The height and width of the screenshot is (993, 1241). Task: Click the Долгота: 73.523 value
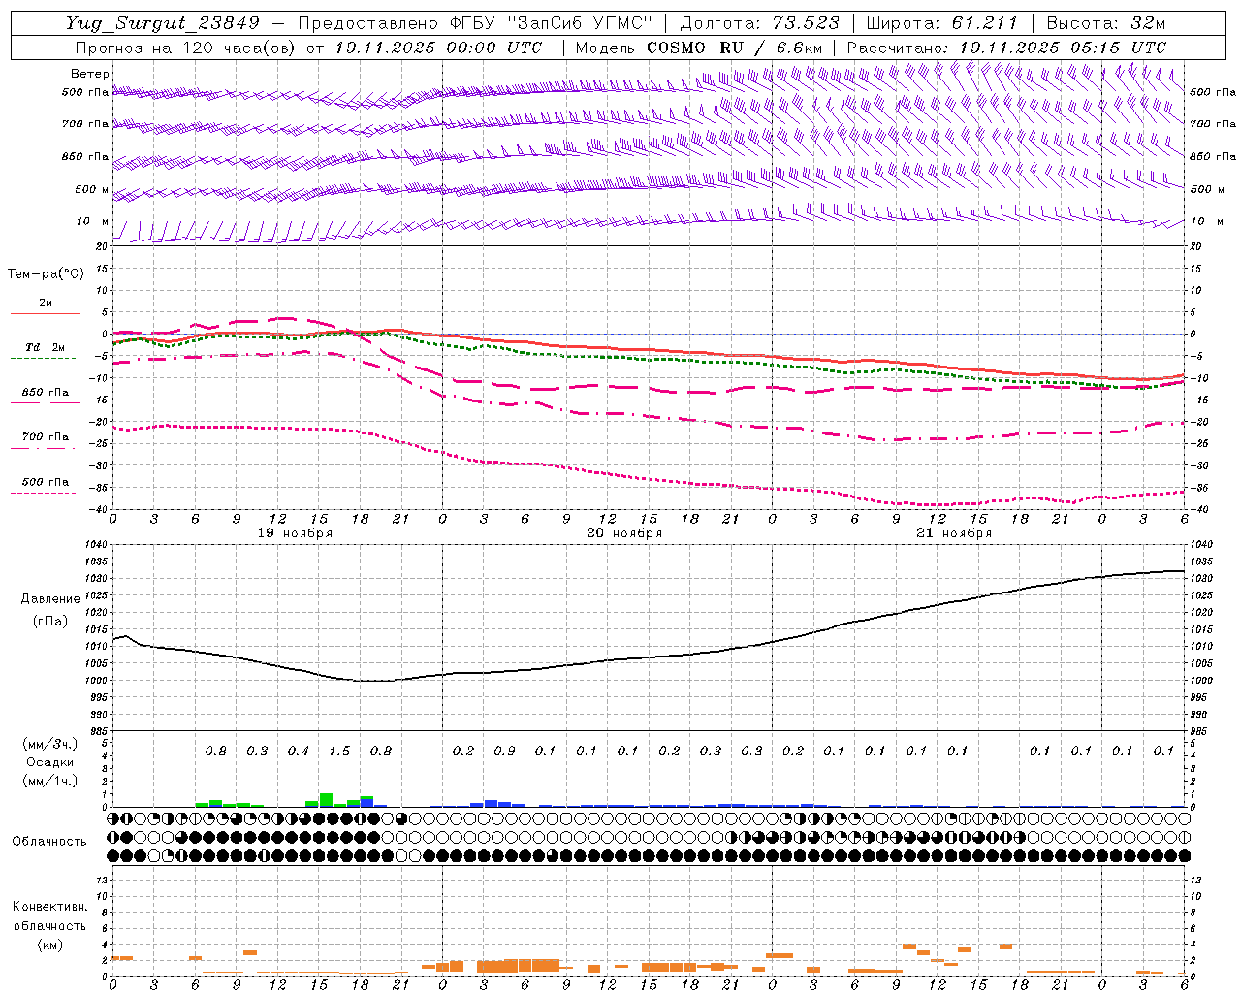coord(759,23)
